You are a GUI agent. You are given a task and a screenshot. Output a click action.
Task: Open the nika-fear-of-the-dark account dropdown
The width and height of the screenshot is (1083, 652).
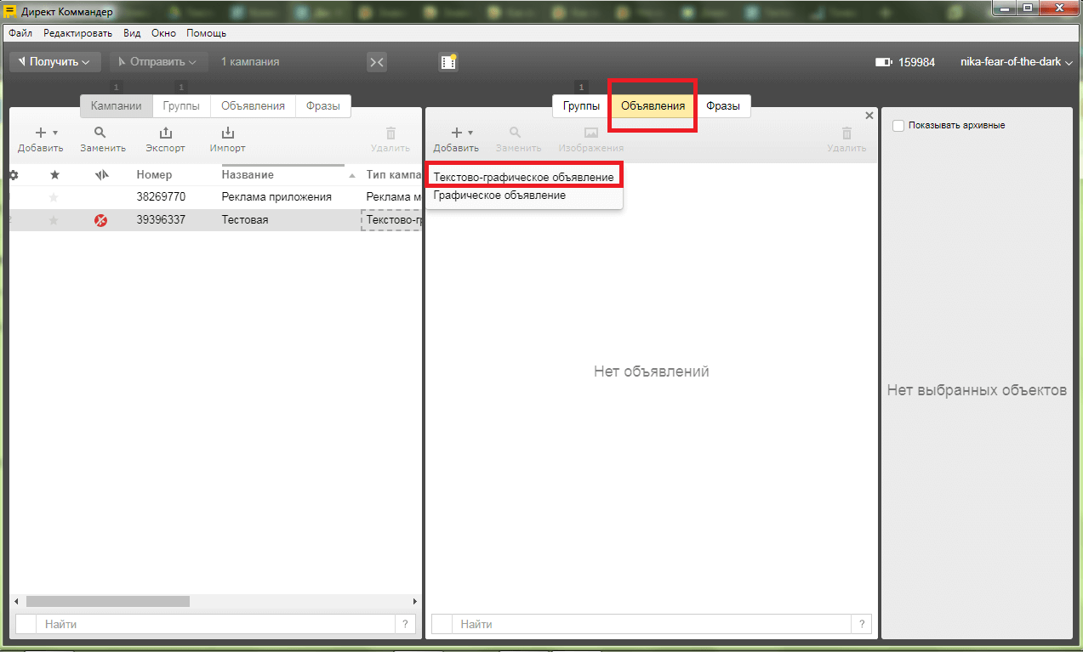1016,62
